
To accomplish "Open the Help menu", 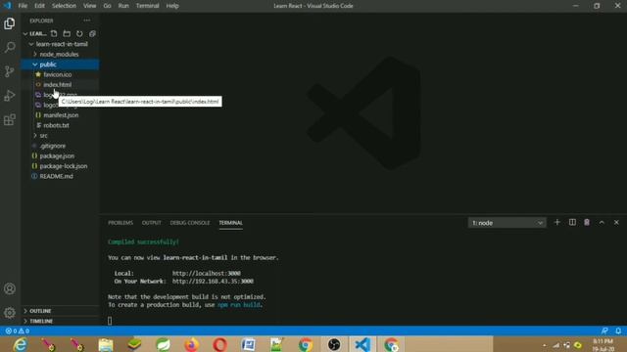I will coord(172,6).
